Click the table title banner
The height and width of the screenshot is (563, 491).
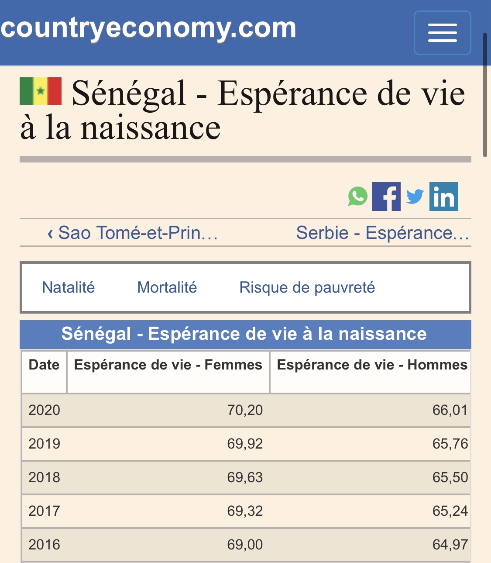tap(245, 334)
